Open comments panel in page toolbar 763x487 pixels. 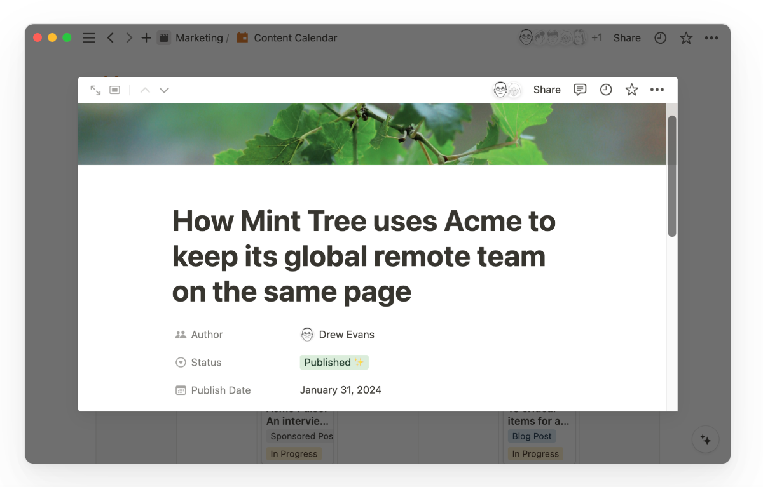pyautogui.click(x=580, y=90)
